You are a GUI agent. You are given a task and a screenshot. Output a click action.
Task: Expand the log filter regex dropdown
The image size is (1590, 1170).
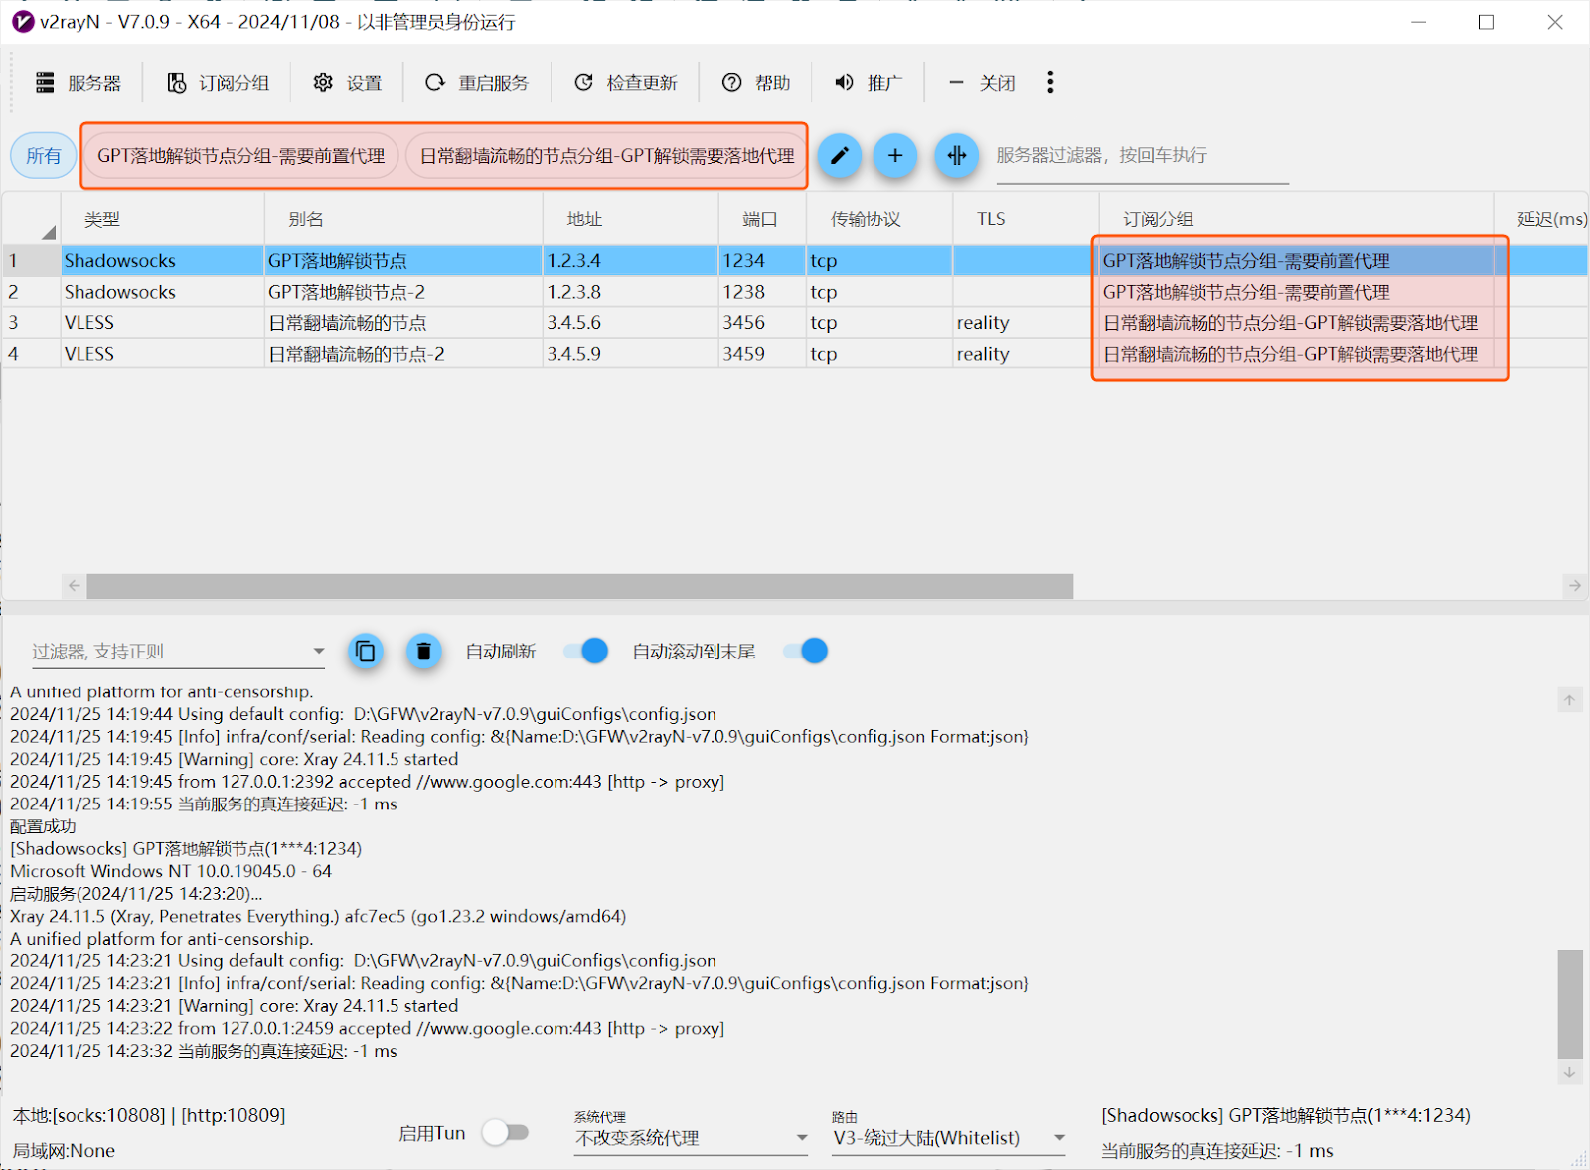tap(318, 652)
